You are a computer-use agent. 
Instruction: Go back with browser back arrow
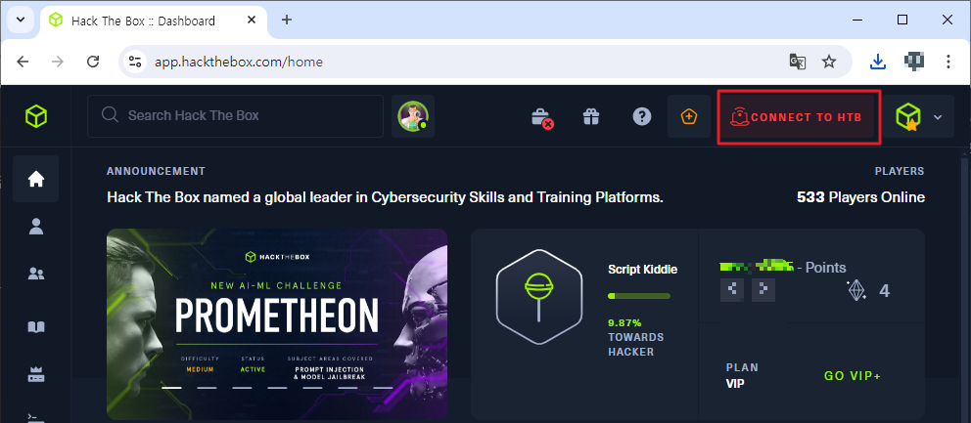tap(23, 62)
